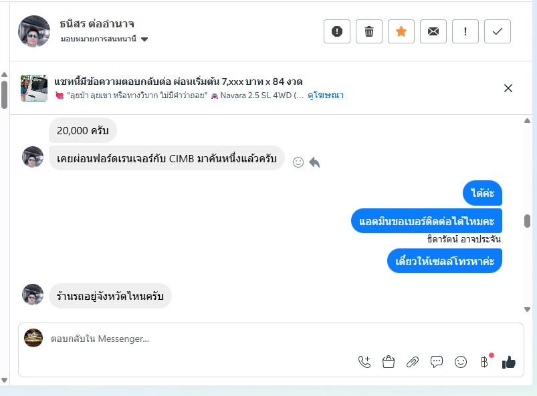This screenshot has height=396, width=537.
Task: Click the baht payment icon
Action: (x=485, y=362)
